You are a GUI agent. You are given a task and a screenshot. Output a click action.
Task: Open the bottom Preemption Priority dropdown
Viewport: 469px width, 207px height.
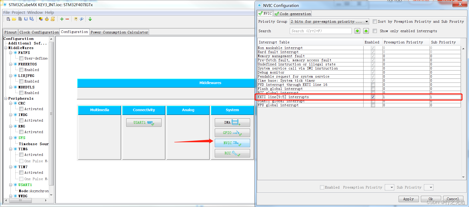click(x=389, y=187)
